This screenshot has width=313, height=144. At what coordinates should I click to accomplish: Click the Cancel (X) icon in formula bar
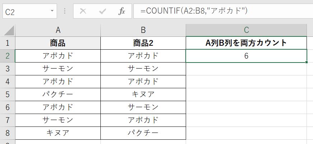(83, 11)
